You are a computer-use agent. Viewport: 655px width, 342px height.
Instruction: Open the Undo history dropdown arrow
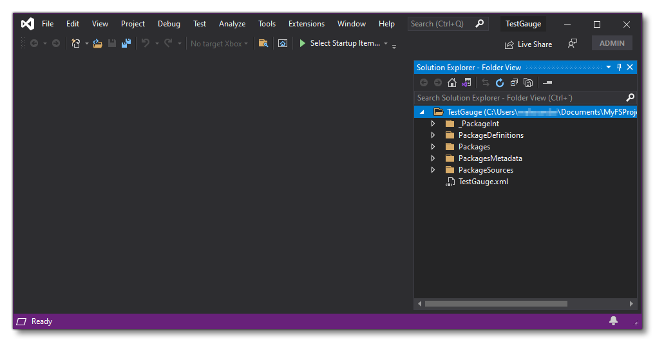coord(157,43)
